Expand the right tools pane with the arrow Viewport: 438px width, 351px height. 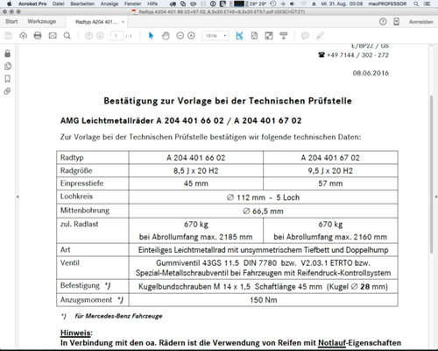[435, 197]
